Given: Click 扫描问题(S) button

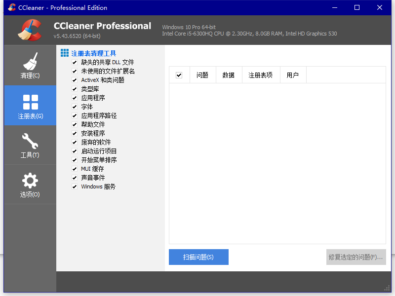Looking at the screenshot, I should point(198,257).
